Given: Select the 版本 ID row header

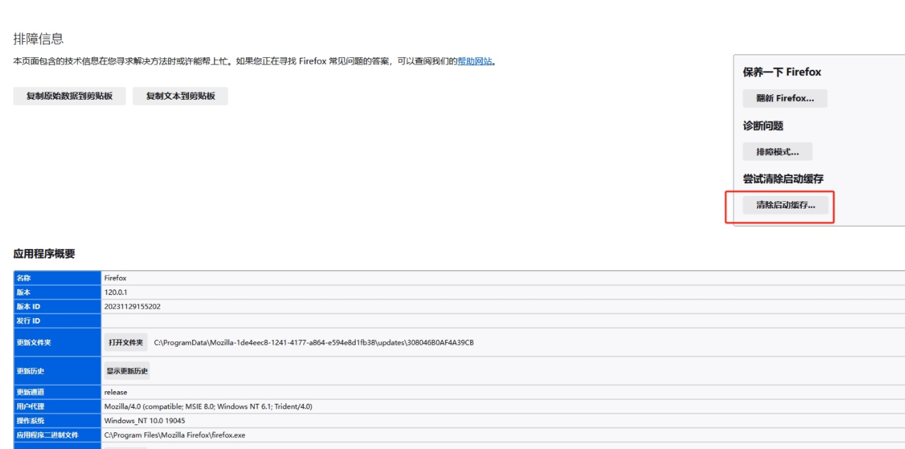Looking at the screenshot, I should 57,306.
